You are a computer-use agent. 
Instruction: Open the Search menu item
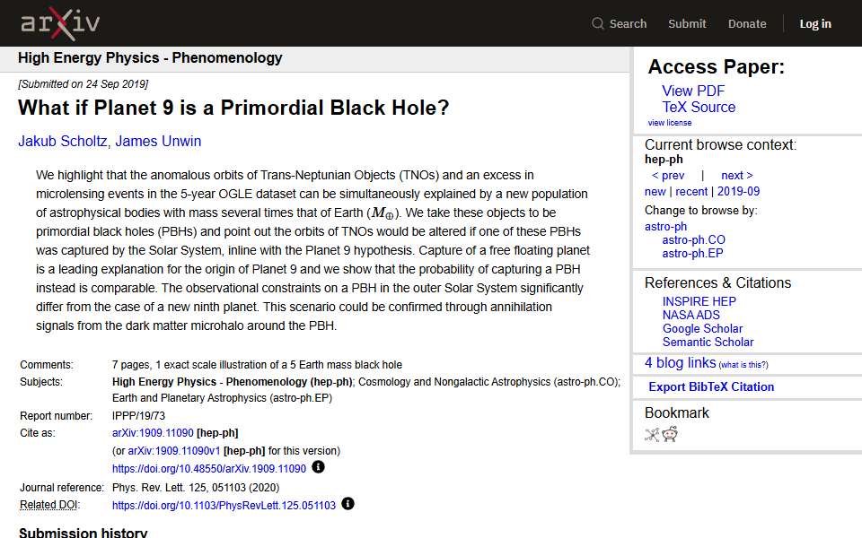628,23
